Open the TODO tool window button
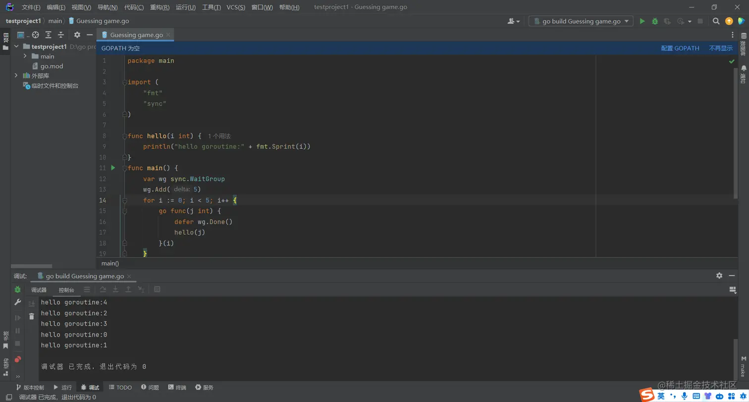Viewport: 749px width, 402px height. [x=120, y=388]
